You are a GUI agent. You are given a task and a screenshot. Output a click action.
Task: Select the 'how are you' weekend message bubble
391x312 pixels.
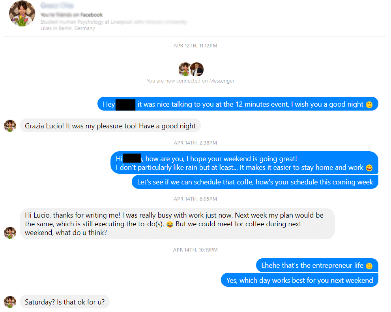click(244, 162)
